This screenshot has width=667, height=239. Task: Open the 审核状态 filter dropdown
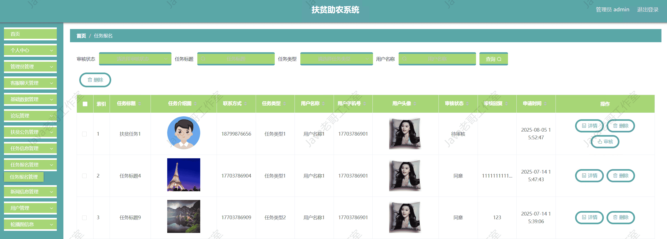point(135,59)
